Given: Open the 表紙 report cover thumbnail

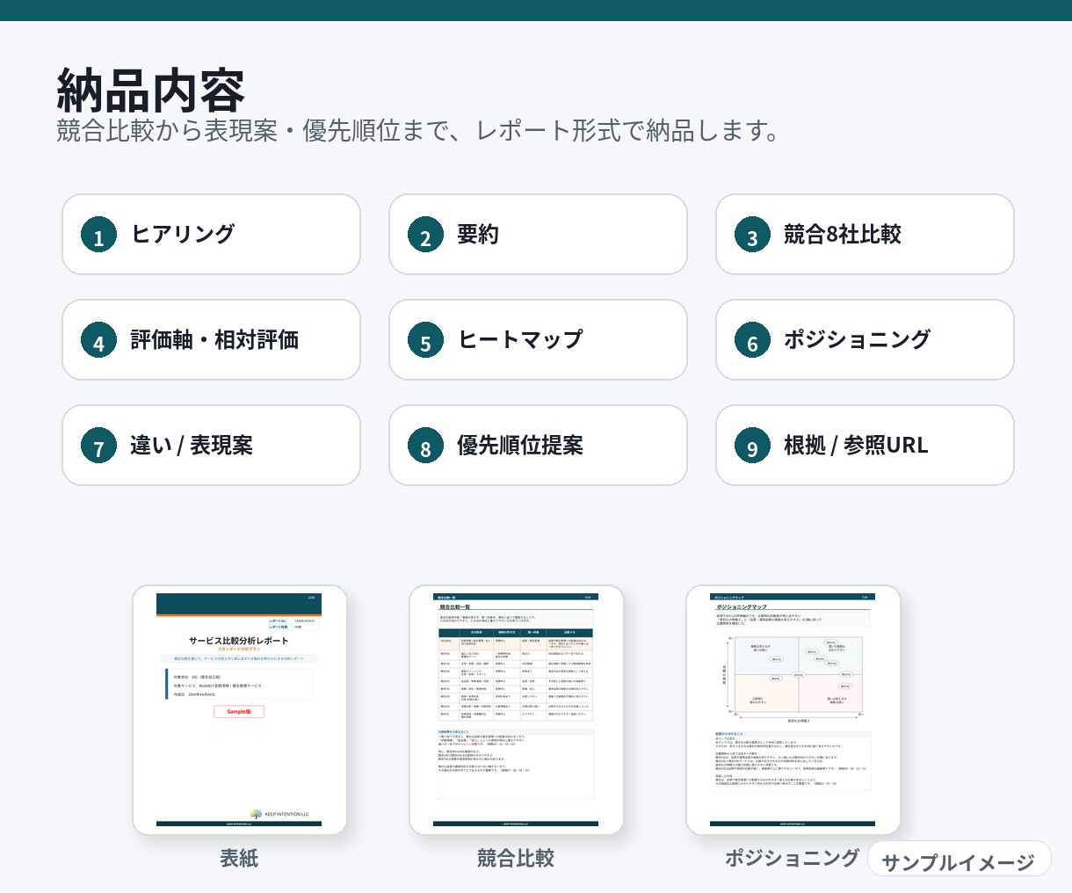Looking at the screenshot, I should click(x=239, y=710).
